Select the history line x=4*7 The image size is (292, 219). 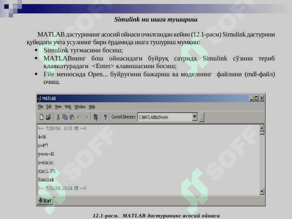point(43,146)
